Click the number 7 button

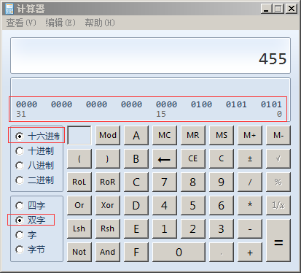point(165,182)
